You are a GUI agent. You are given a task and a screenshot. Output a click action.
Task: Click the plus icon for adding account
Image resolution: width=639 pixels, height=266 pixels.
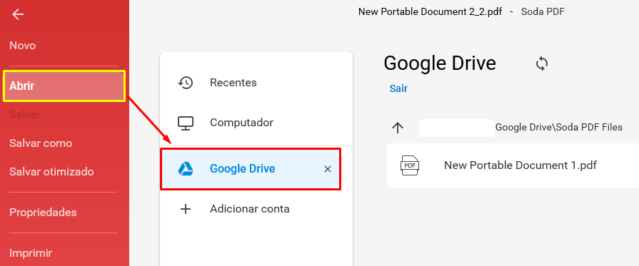[x=186, y=209]
